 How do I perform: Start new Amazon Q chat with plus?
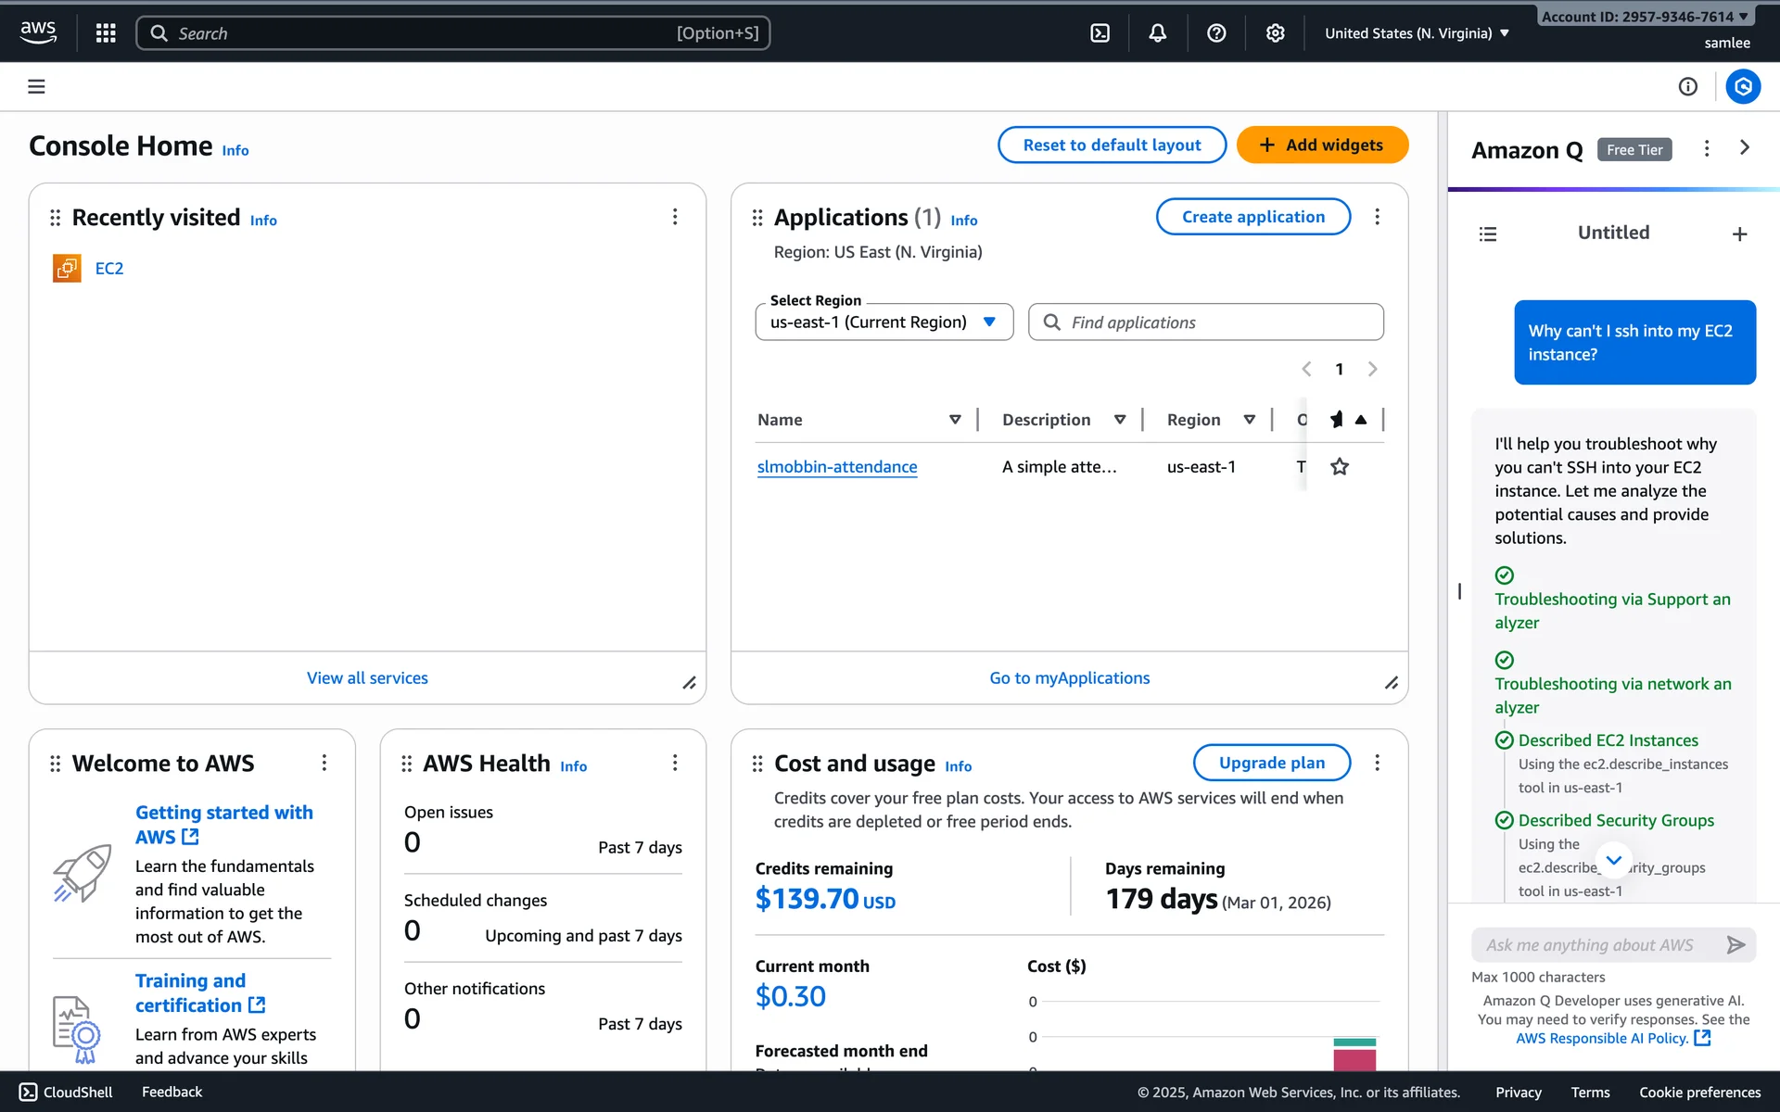pyautogui.click(x=1739, y=234)
